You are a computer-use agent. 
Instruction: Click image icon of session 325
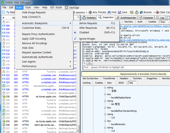point(4,86)
